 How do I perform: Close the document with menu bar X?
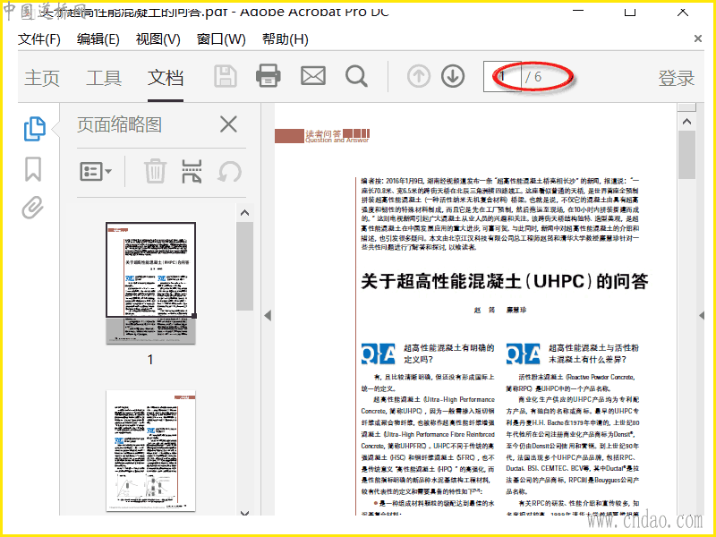(698, 38)
